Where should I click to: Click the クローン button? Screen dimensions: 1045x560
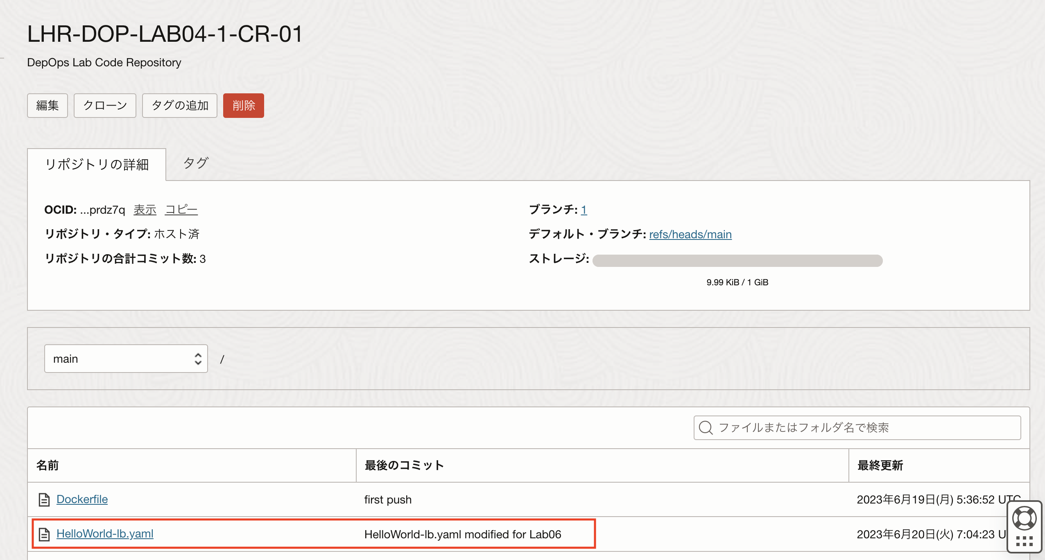(x=105, y=106)
